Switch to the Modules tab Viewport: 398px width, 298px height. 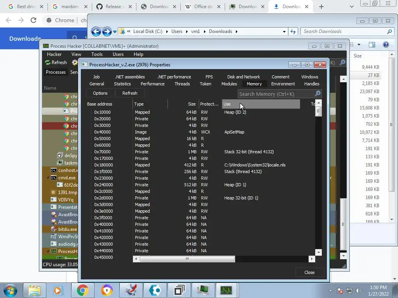[x=229, y=84]
